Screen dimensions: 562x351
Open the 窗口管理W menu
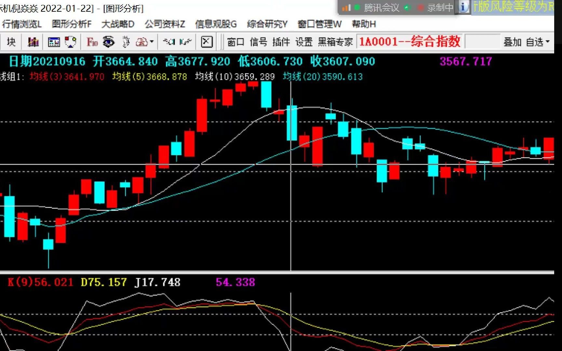319,24
